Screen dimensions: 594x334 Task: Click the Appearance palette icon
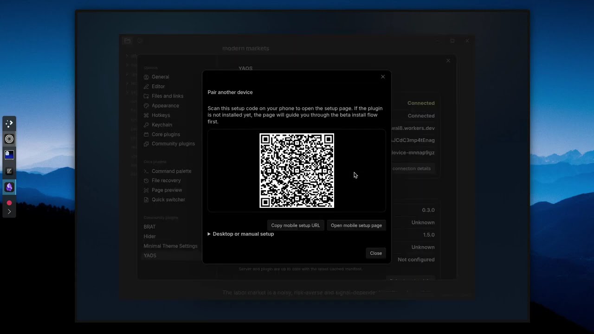(146, 106)
